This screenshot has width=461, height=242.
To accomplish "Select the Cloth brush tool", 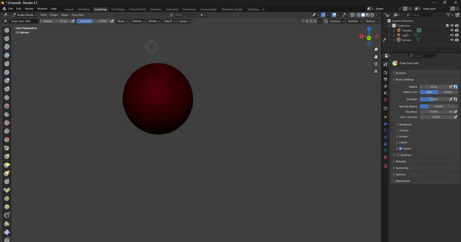I will (x=7, y=232).
